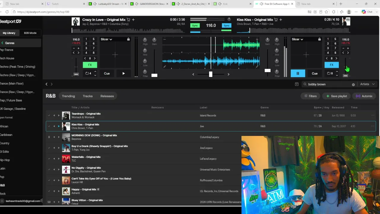This screenshot has width=380, height=214.
Task: Toggle the right deck Sync button
Action: tap(227, 26)
